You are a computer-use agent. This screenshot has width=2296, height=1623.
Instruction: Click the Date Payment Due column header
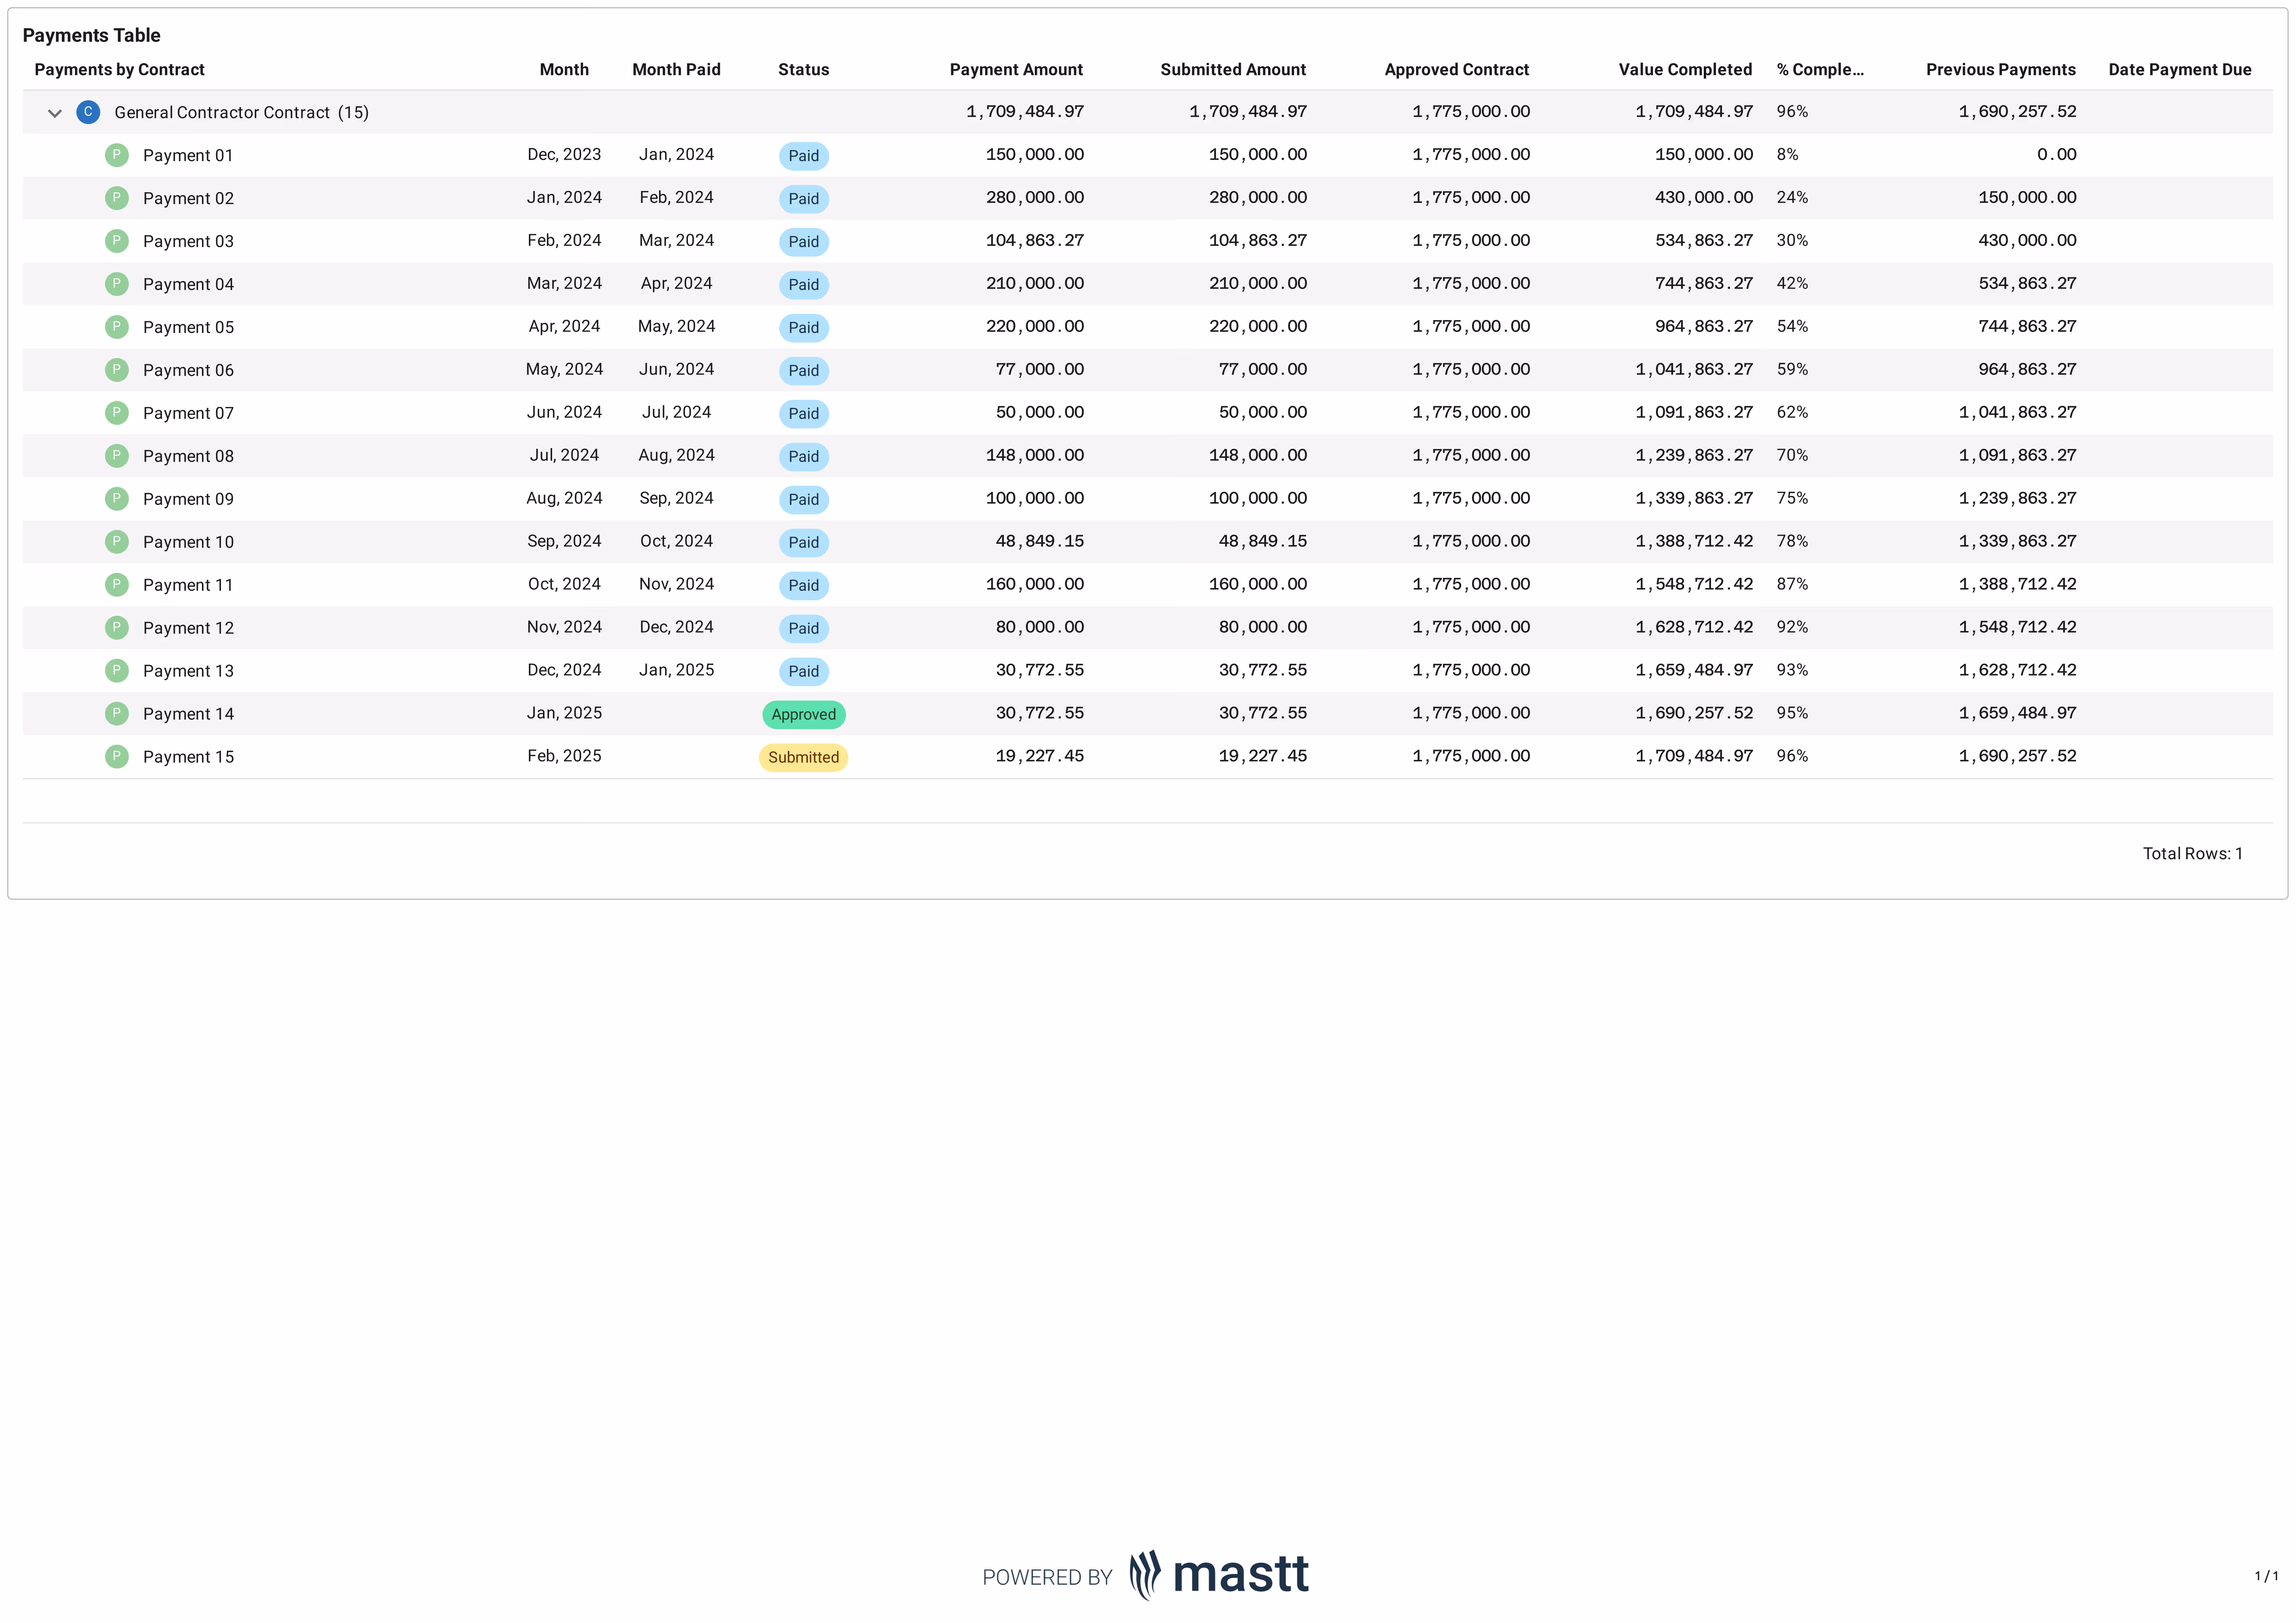tap(2179, 69)
